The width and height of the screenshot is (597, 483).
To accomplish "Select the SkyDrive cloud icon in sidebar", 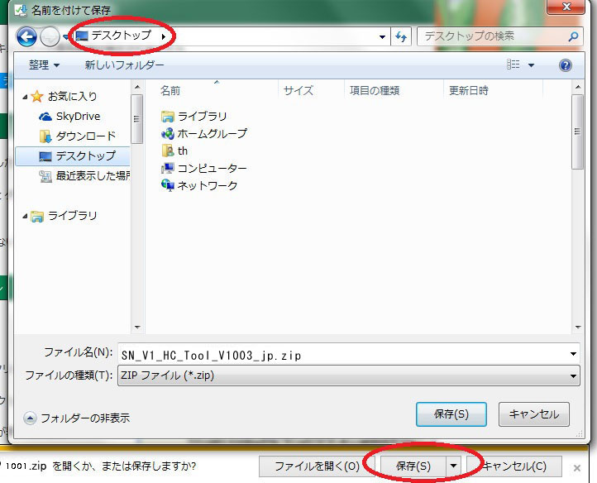I will [45, 117].
